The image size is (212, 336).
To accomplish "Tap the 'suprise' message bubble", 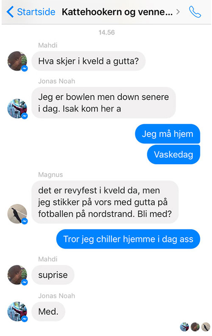I will pyautogui.click(x=53, y=275).
